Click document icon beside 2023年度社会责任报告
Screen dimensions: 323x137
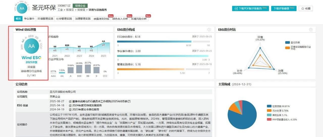click(70, 110)
